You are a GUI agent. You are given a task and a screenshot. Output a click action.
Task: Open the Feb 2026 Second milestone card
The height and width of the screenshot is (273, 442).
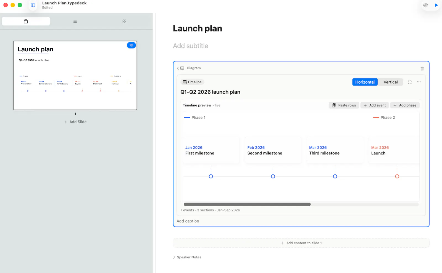click(273, 150)
